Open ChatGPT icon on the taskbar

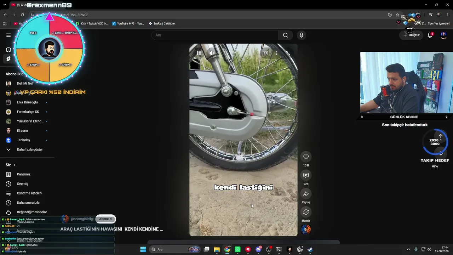pyautogui.click(x=300, y=249)
